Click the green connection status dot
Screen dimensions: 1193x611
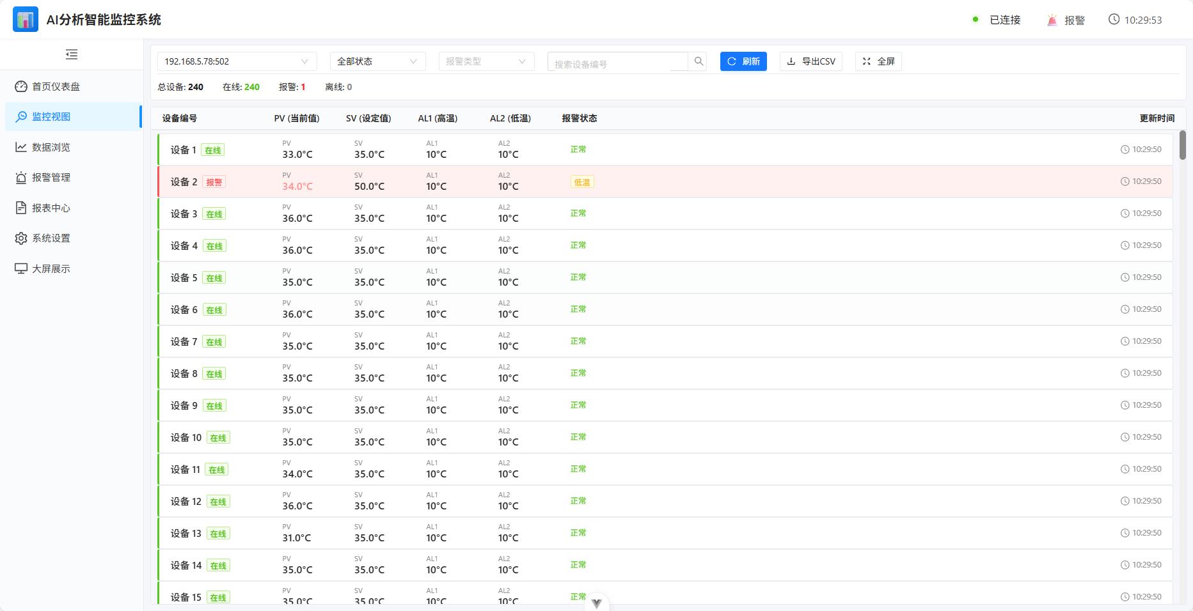(x=976, y=19)
